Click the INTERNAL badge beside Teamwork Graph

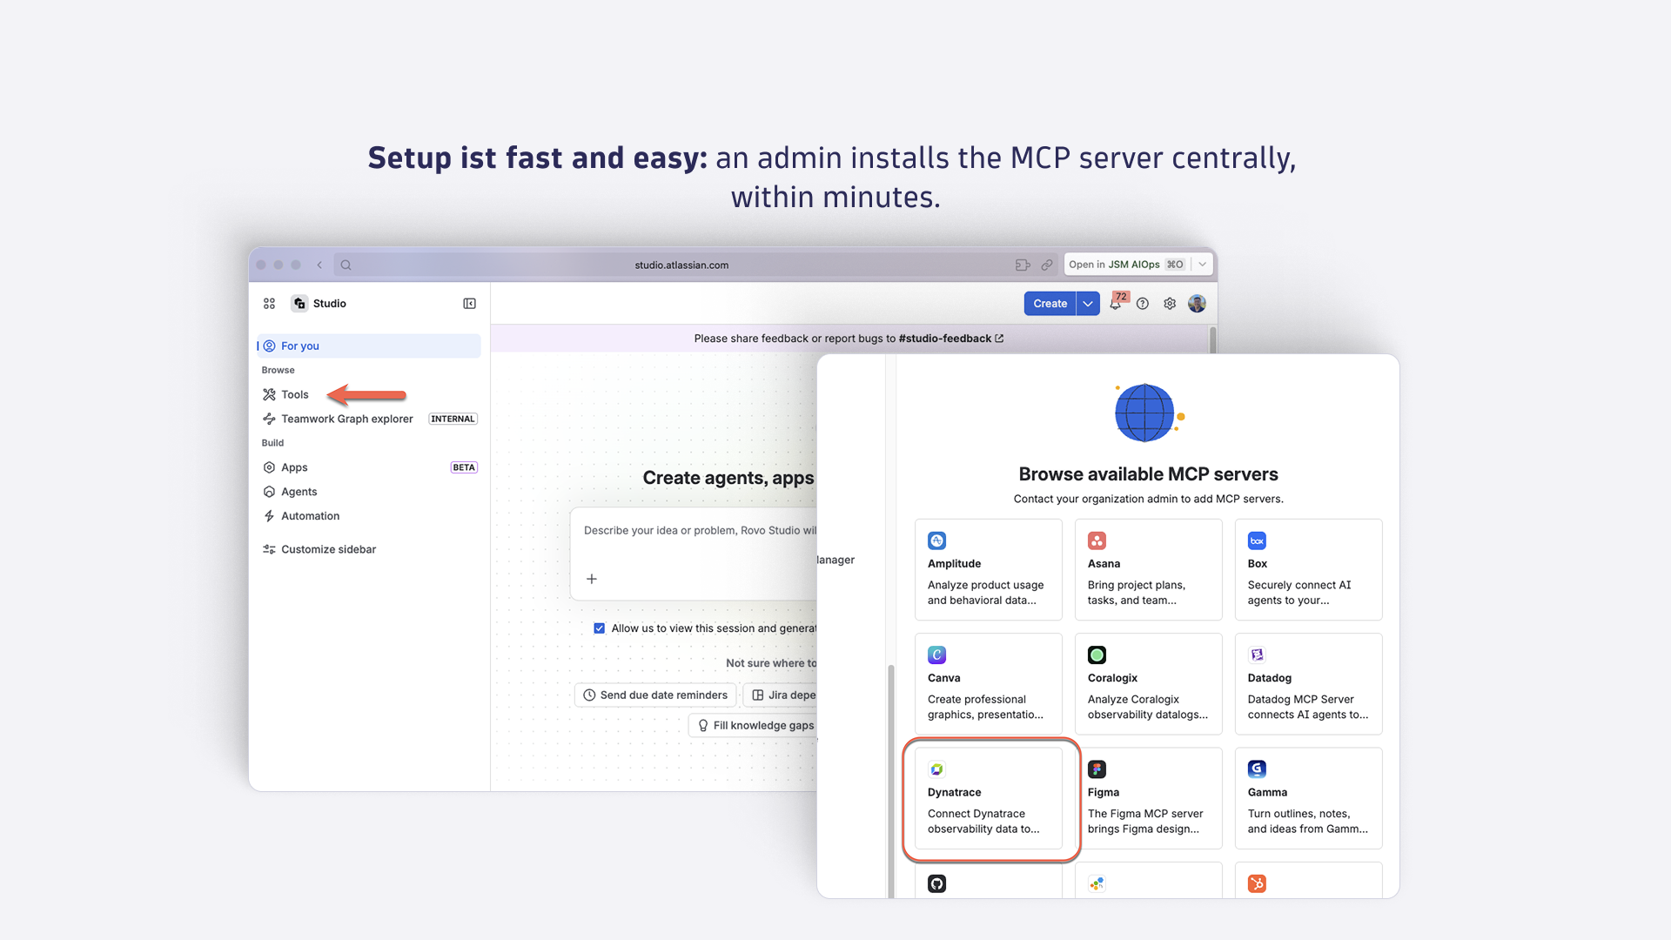pos(453,419)
